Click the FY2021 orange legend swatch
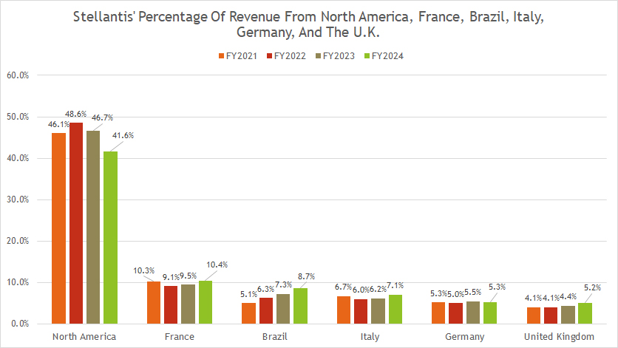Screen dimensions: 618x348 click(222, 56)
